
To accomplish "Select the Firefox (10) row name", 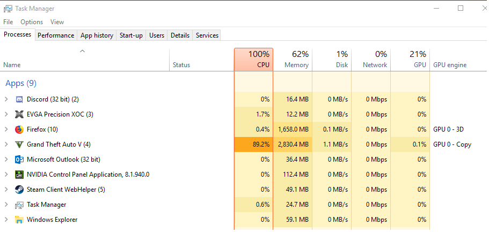I will tap(42, 129).
